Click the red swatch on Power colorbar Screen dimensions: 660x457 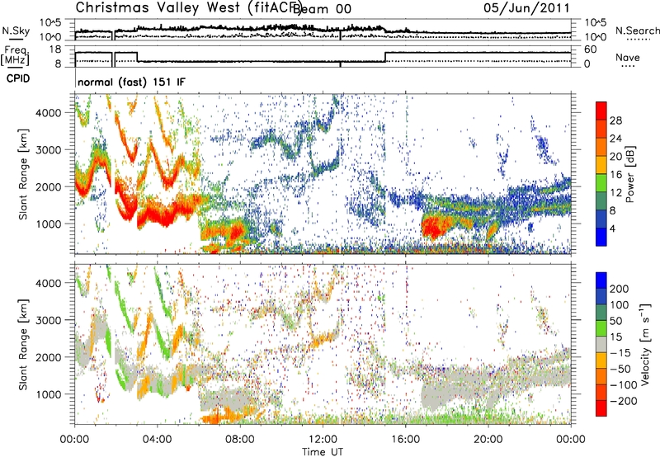601,111
